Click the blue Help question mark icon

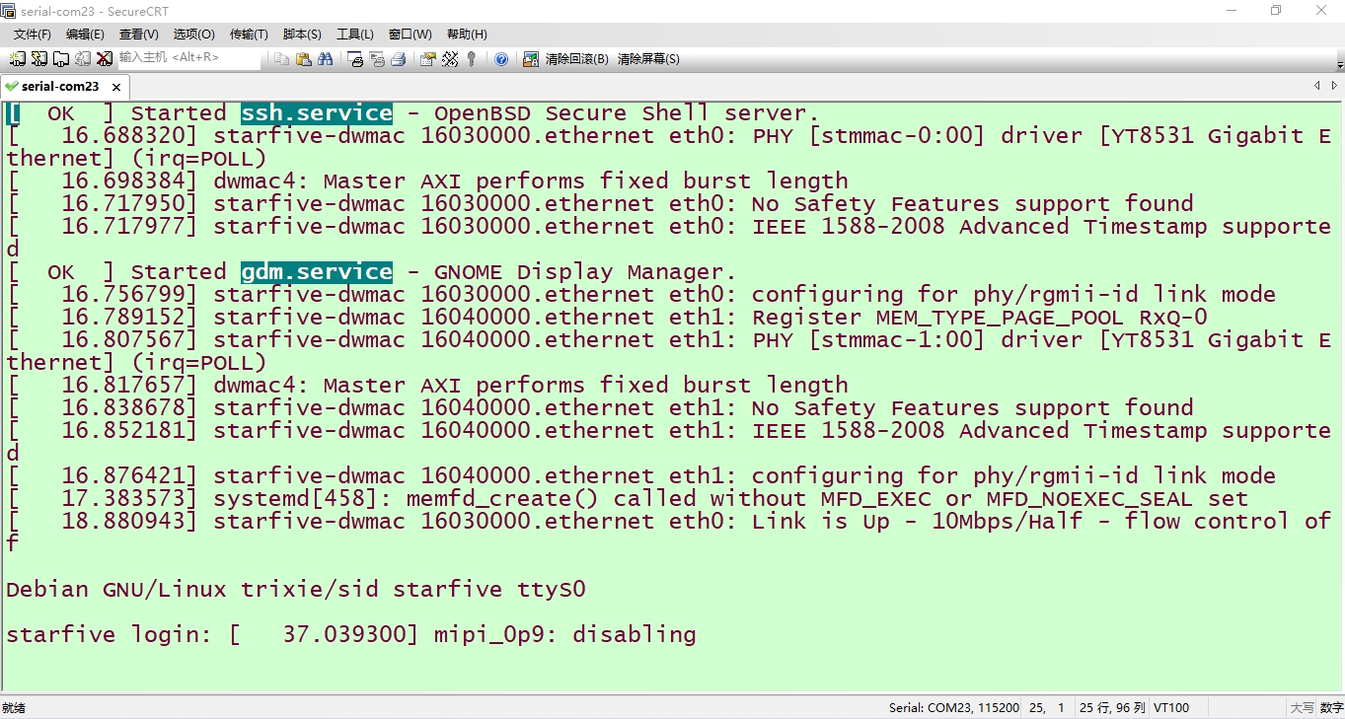(501, 59)
